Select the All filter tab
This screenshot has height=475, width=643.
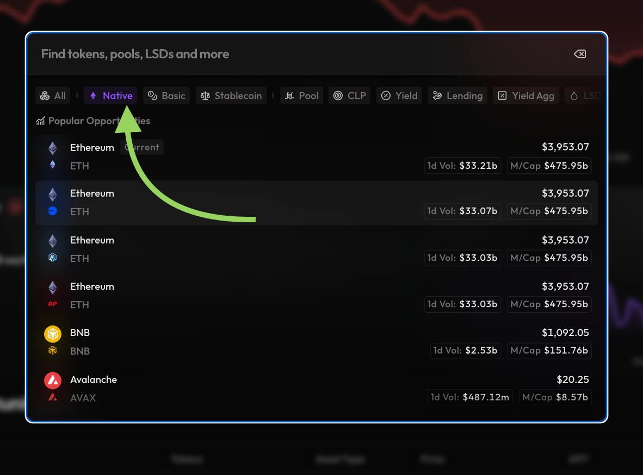tap(53, 96)
